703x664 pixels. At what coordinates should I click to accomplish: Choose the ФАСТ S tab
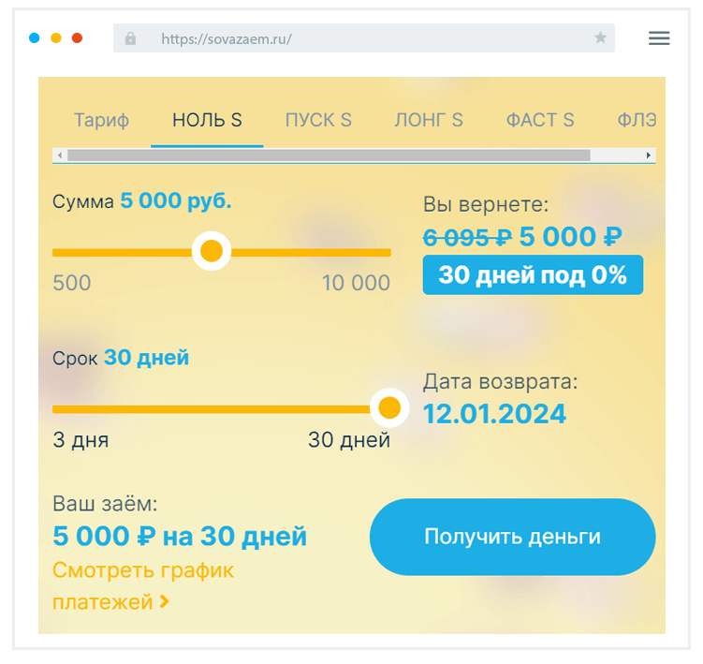tap(540, 121)
